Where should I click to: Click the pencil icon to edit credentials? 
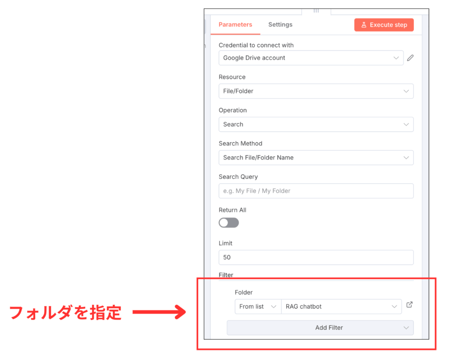point(410,57)
